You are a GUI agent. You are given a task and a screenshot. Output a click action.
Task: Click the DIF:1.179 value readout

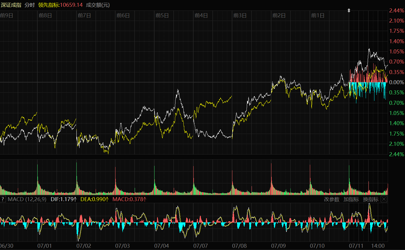pyautogui.click(x=63, y=199)
